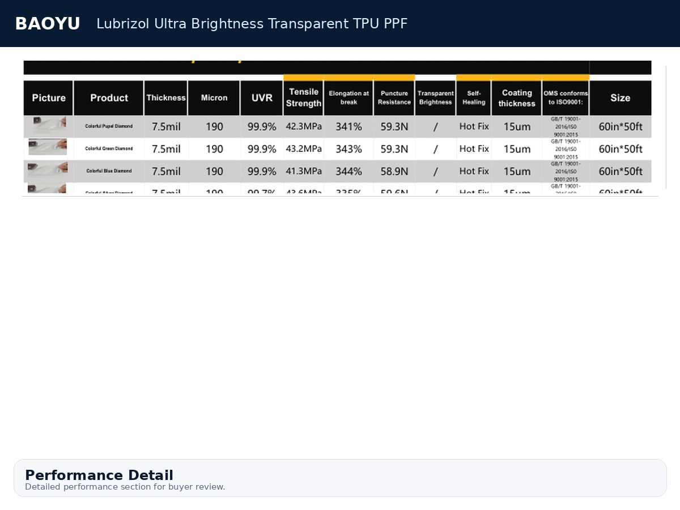The image size is (680, 510).
Task: Click 60in*50ft in Colorful Pupal Diamond row
Action: pyautogui.click(x=620, y=127)
